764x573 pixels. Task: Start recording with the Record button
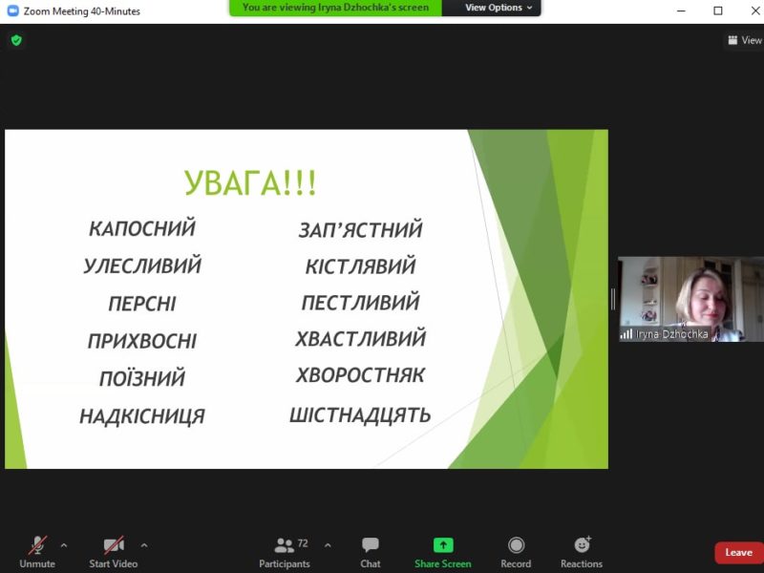[x=516, y=551]
